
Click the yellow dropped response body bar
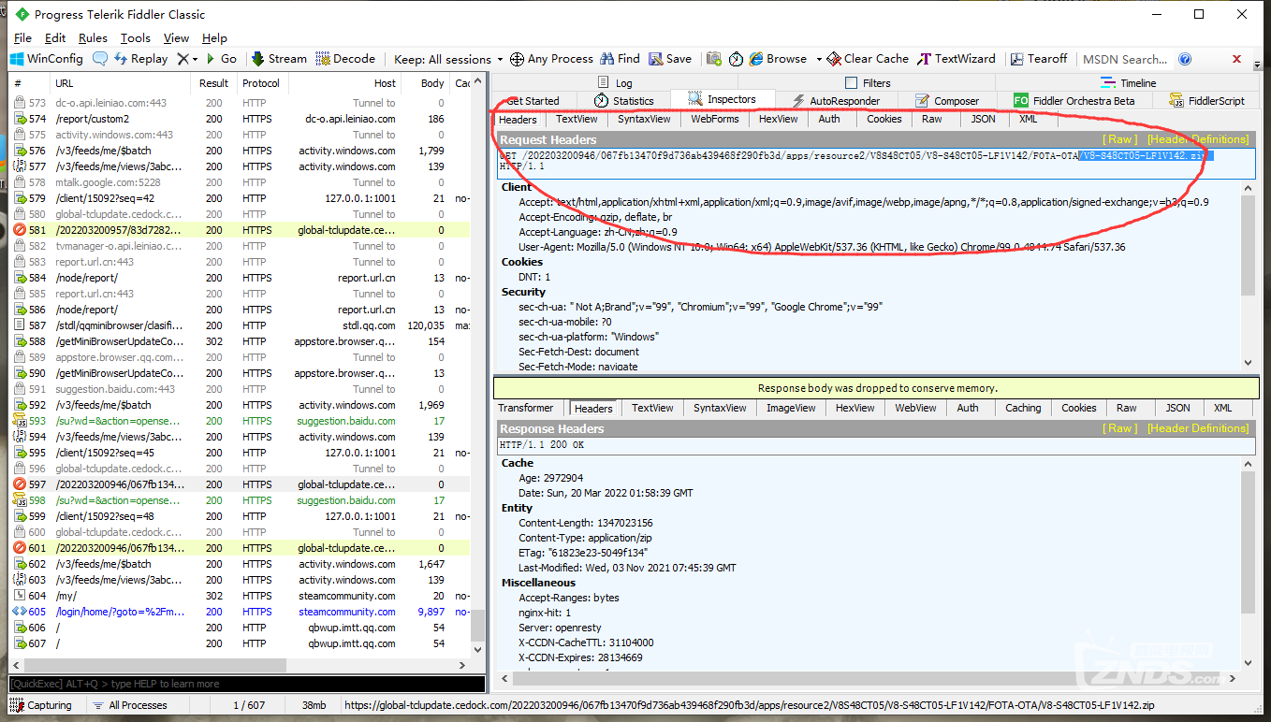point(877,388)
